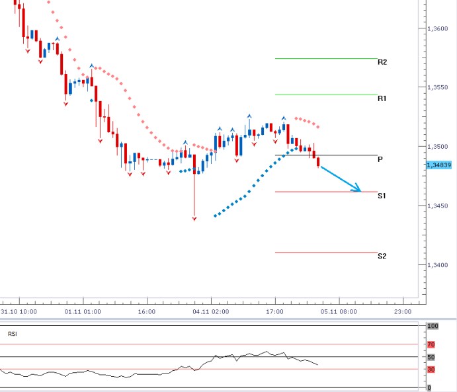This screenshot has height=392, width=457.
Task: Click the S1 support level label
Action: [x=382, y=196]
